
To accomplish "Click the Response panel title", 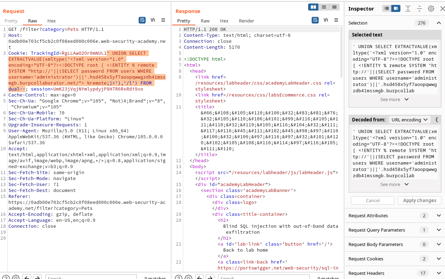I will pyautogui.click(x=188, y=11).
